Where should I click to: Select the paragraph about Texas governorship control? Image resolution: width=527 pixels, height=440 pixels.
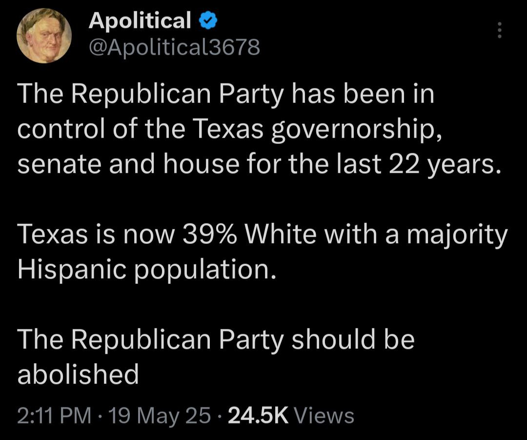[259, 129]
